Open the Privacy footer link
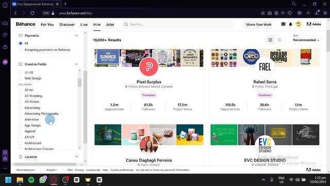This screenshot has width=330, height=186. [x=79, y=170]
